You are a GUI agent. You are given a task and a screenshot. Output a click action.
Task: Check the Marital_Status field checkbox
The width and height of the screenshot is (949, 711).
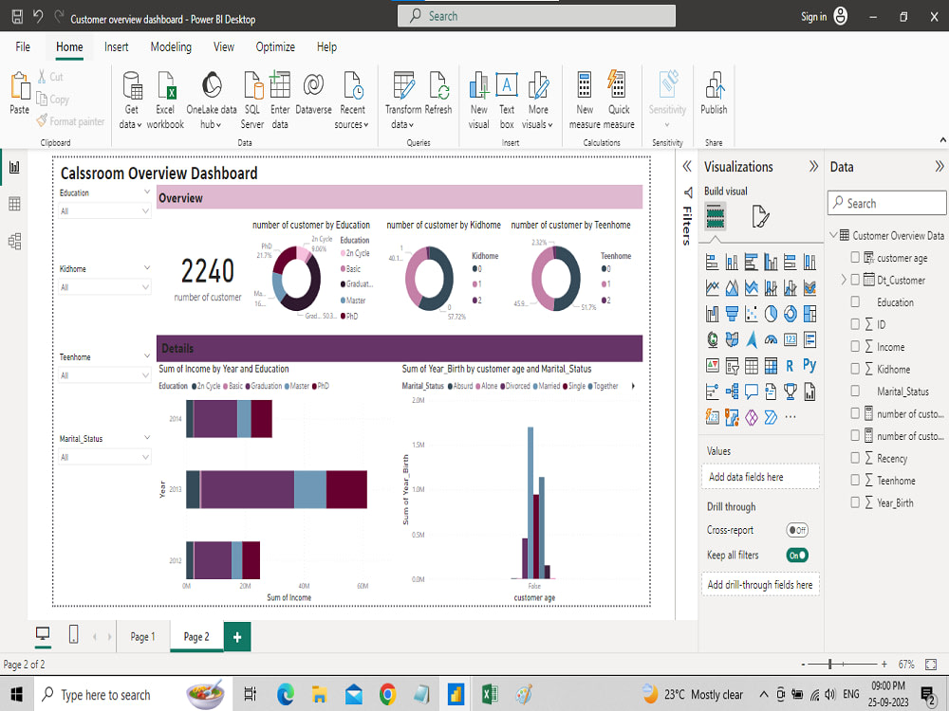pyautogui.click(x=855, y=392)
